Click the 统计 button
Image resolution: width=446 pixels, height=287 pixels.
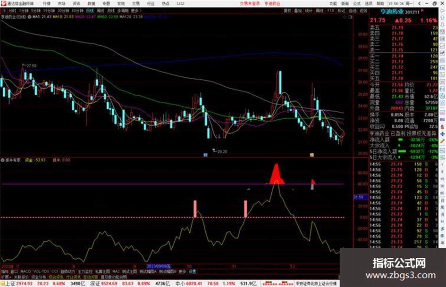[309, 11]
